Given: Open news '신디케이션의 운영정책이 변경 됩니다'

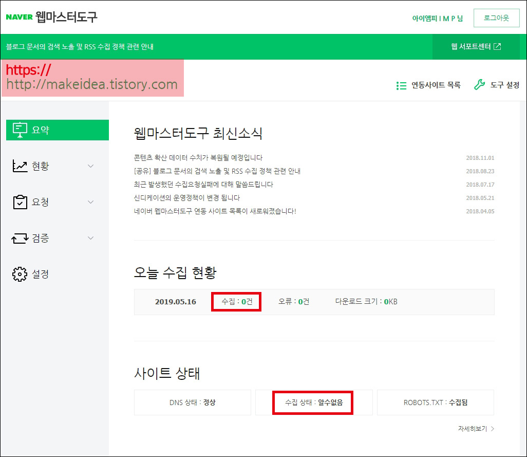Looking at the screenshot, I should pos(187,198).
